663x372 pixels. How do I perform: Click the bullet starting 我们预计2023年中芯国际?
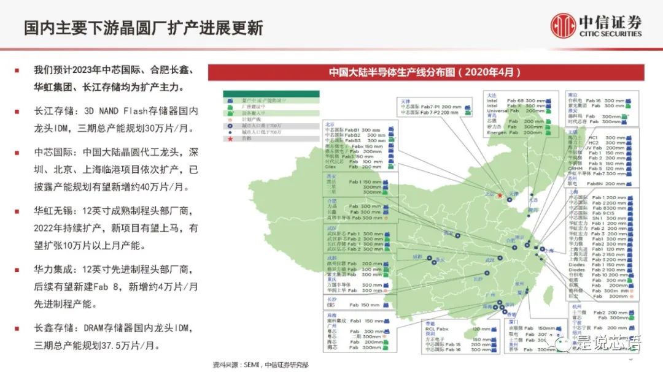coord(114,78)
